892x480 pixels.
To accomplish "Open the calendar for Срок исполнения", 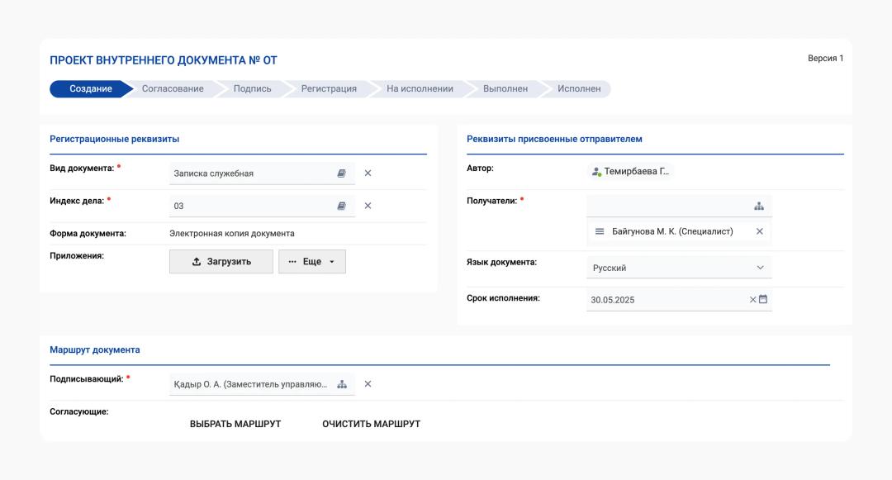I will [x=763, y=299].
